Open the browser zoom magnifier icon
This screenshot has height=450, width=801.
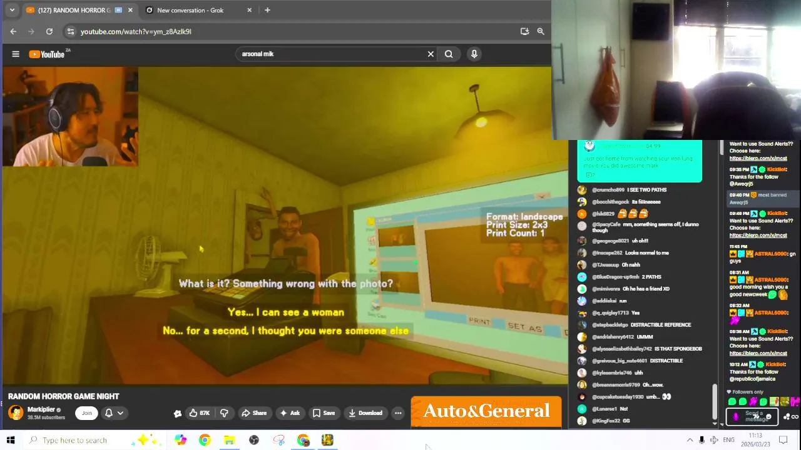(541, 31)
